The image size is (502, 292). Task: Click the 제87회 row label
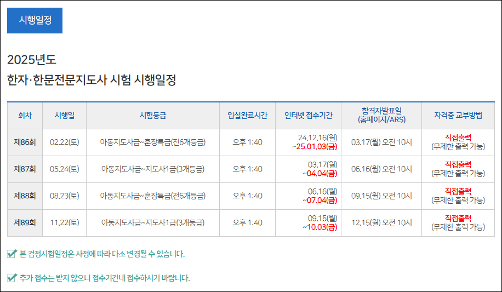25,169
